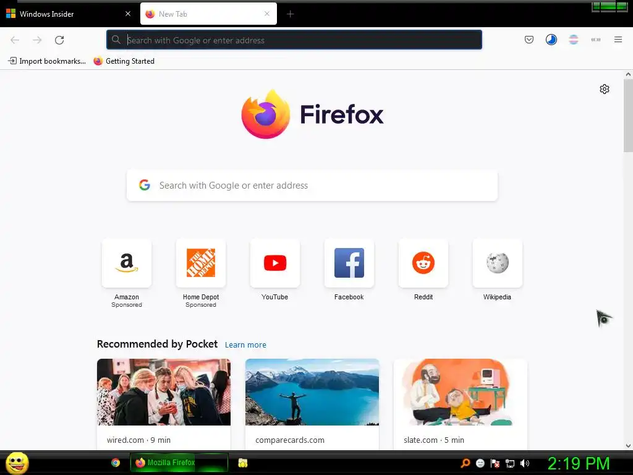Image resolution: width=633 pixels, height=475 pixels.
Task: Reload the current page
Action: point(59,40)
